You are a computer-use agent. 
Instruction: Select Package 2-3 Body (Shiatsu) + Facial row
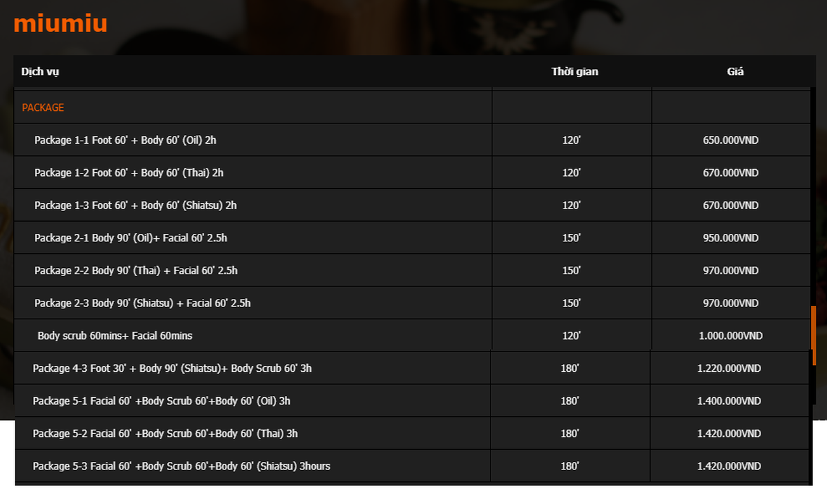click(412, 303)
